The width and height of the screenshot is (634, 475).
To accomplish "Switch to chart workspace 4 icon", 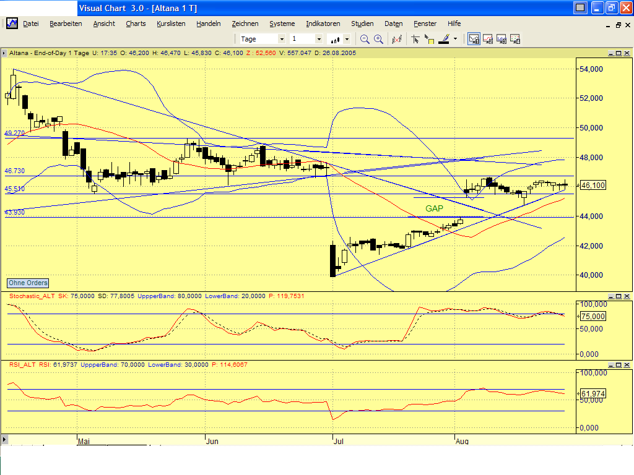I will tap(515, 38).
